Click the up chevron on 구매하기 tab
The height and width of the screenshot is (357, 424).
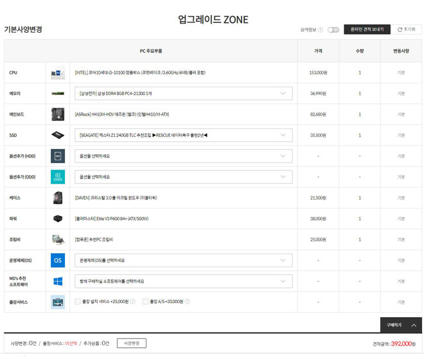[414, 326]
